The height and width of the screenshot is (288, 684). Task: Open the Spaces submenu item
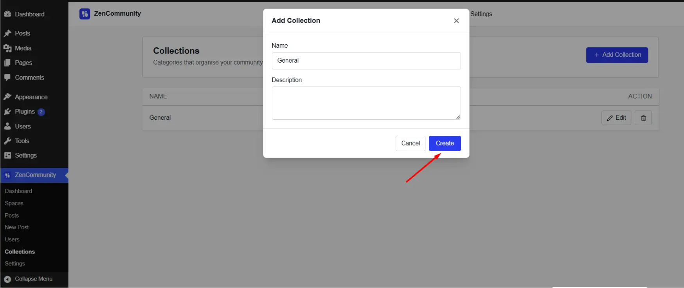14,203
